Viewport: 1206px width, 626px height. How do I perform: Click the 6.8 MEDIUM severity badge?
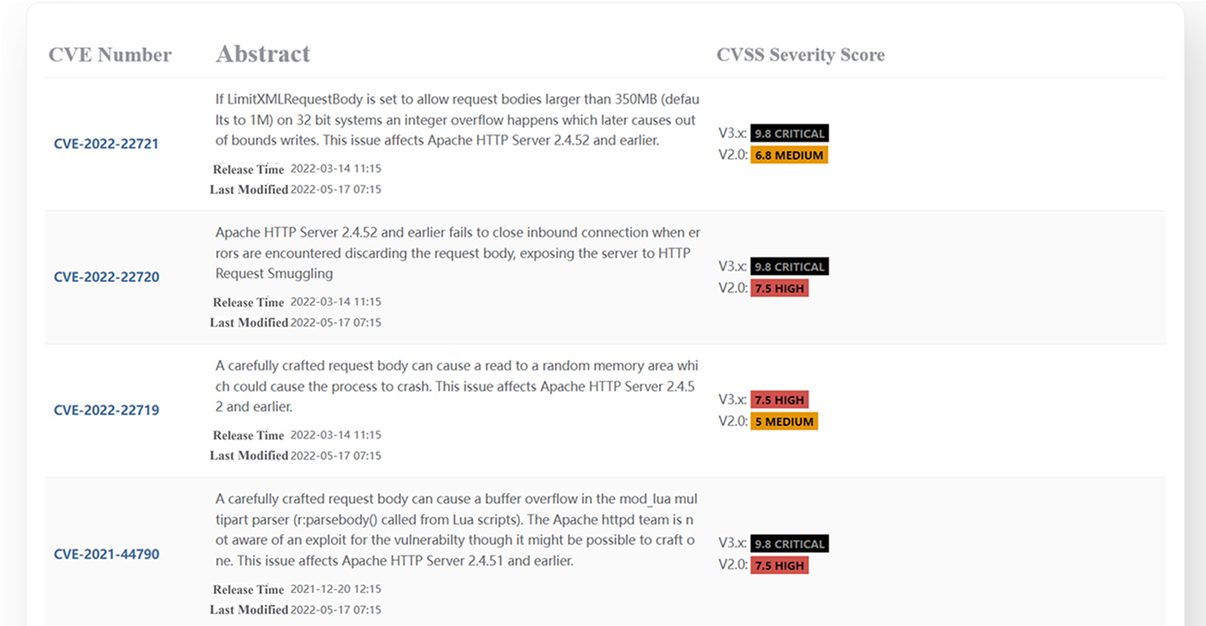[x=788, y=155]
